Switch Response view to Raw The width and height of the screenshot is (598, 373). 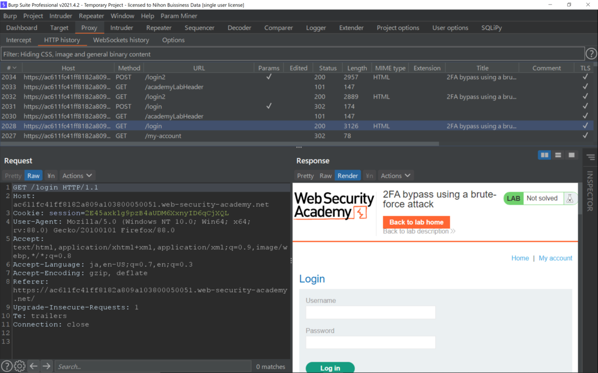coord(325,176)
